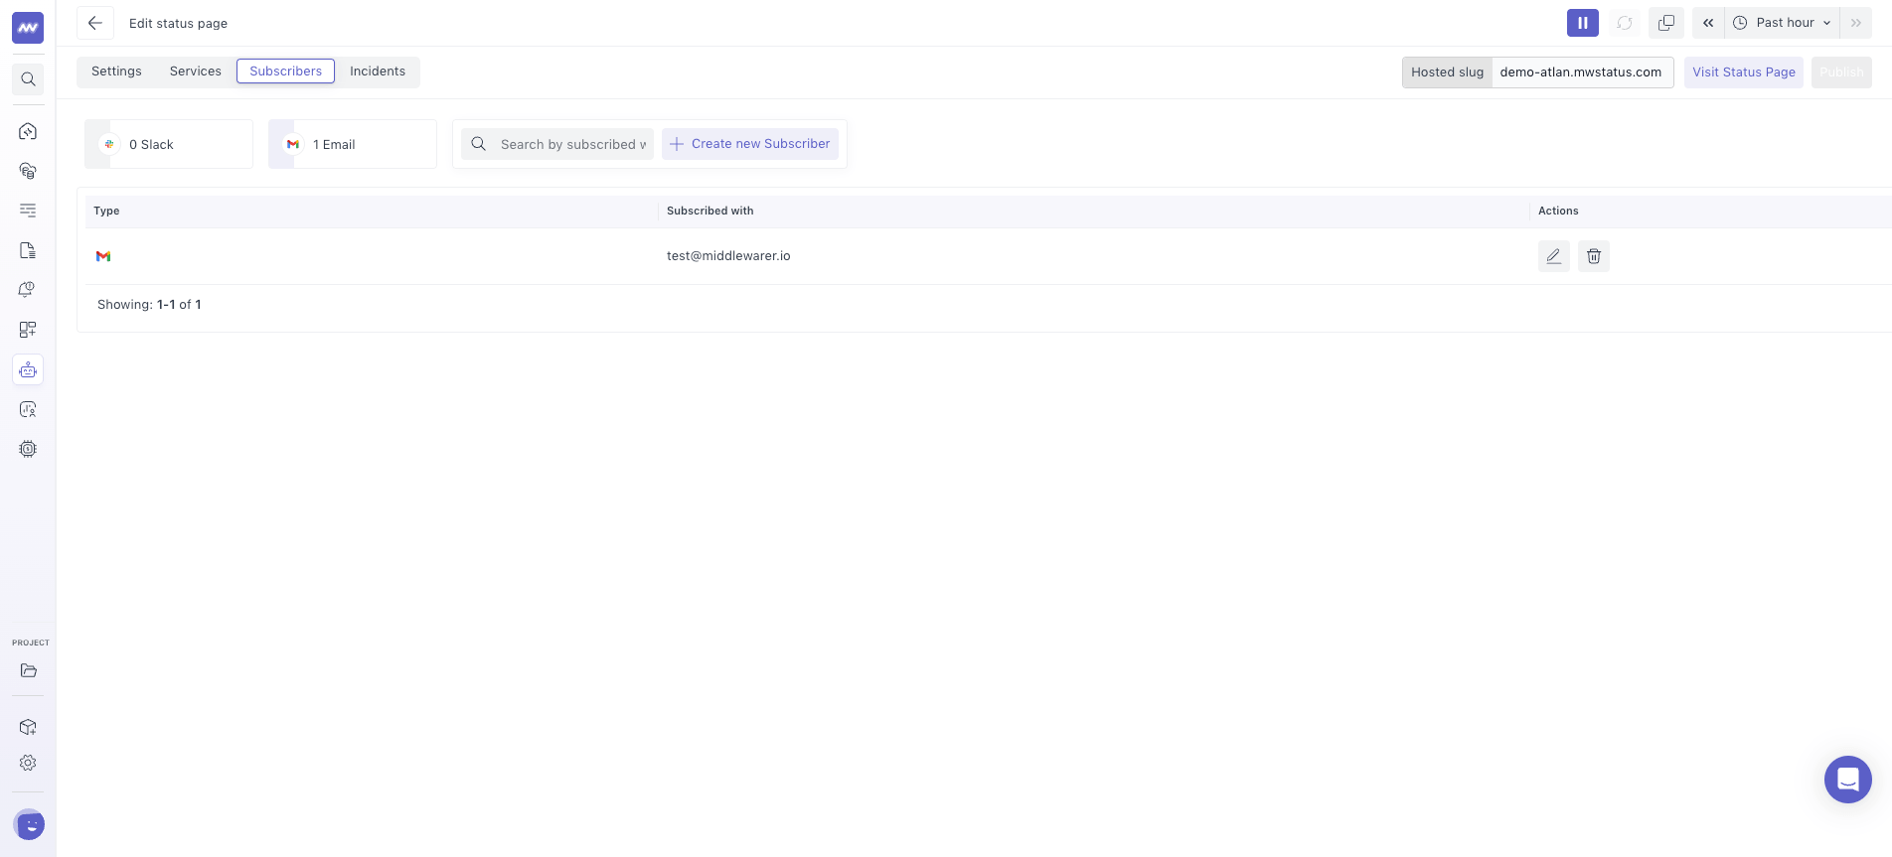Click the Showing 1-1 of 1 text

(149, 305)
